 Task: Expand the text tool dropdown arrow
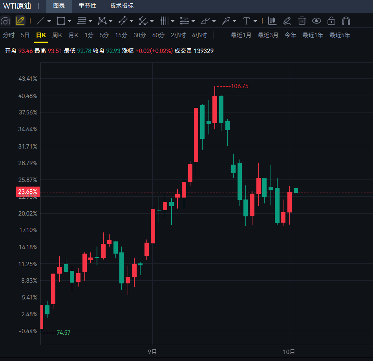tap(255, 21)
